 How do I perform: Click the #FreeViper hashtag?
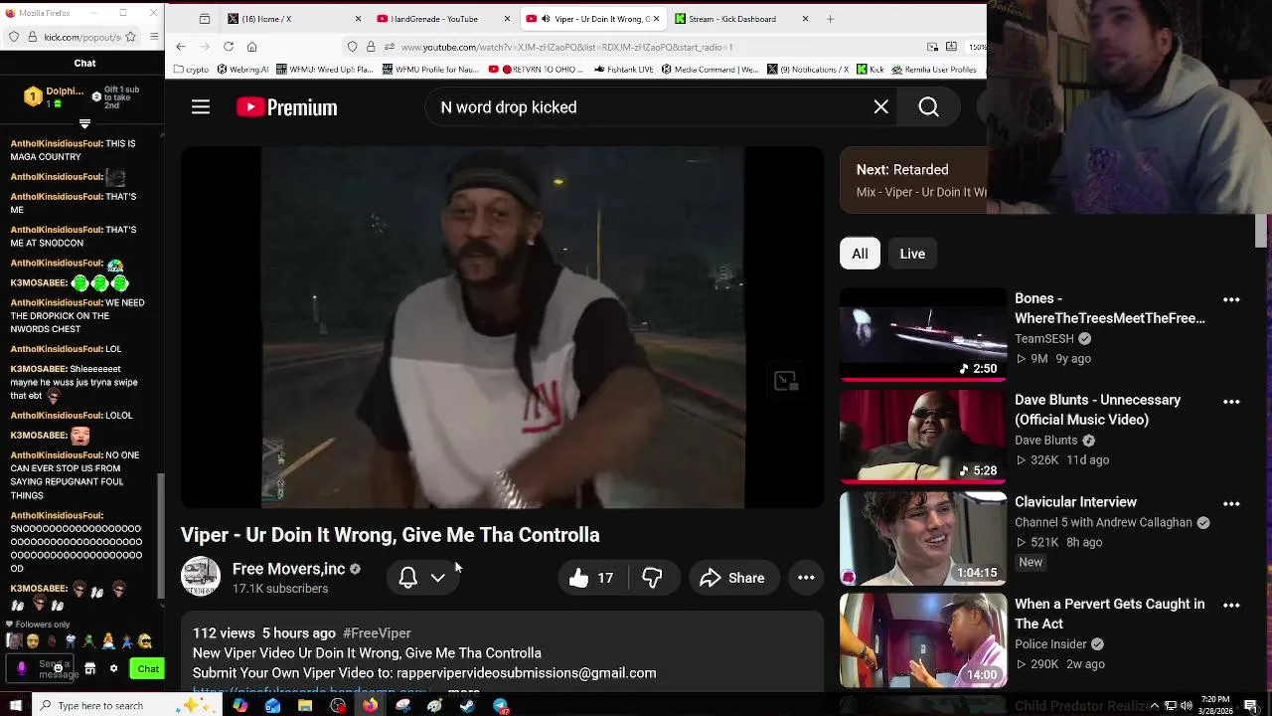[377, 632]
